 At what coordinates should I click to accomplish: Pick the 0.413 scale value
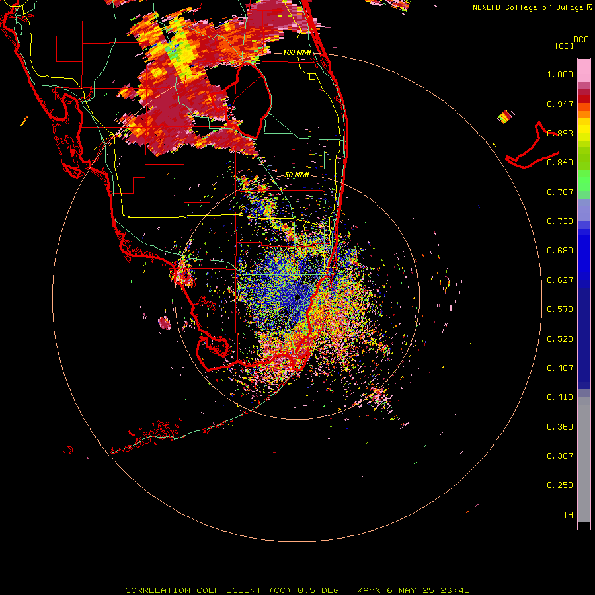point(560,397)
